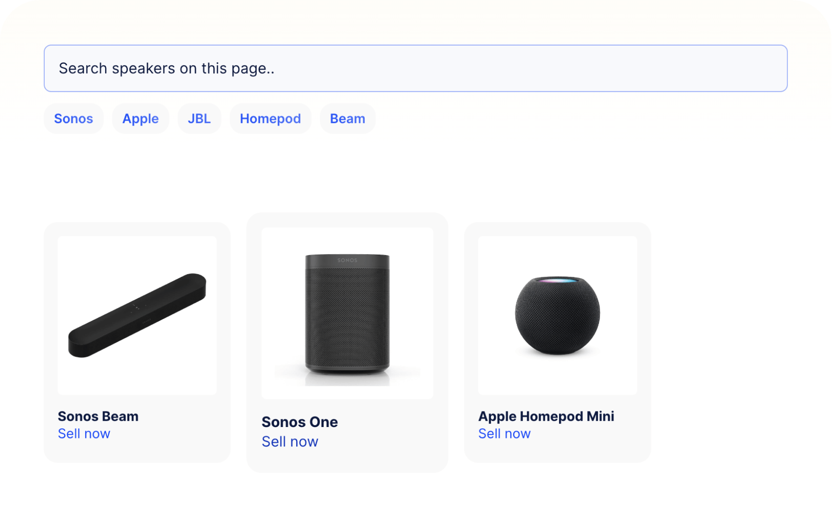Viewport: 832px width, 513px height.
Task: Enable the Apple brand filter
Action: (140, 118)
